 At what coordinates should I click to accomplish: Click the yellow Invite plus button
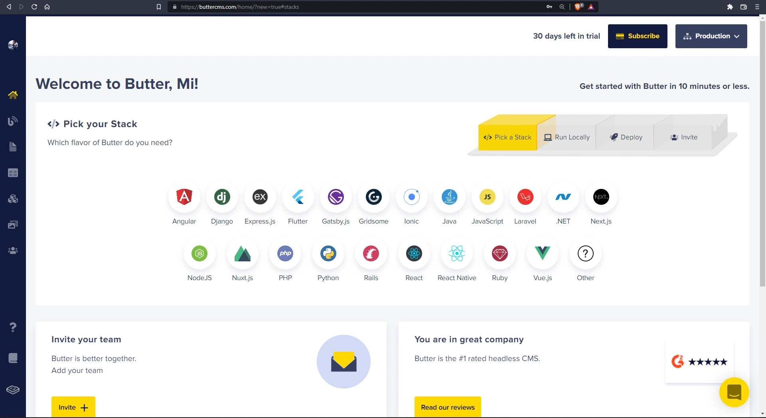coord(73,407)
